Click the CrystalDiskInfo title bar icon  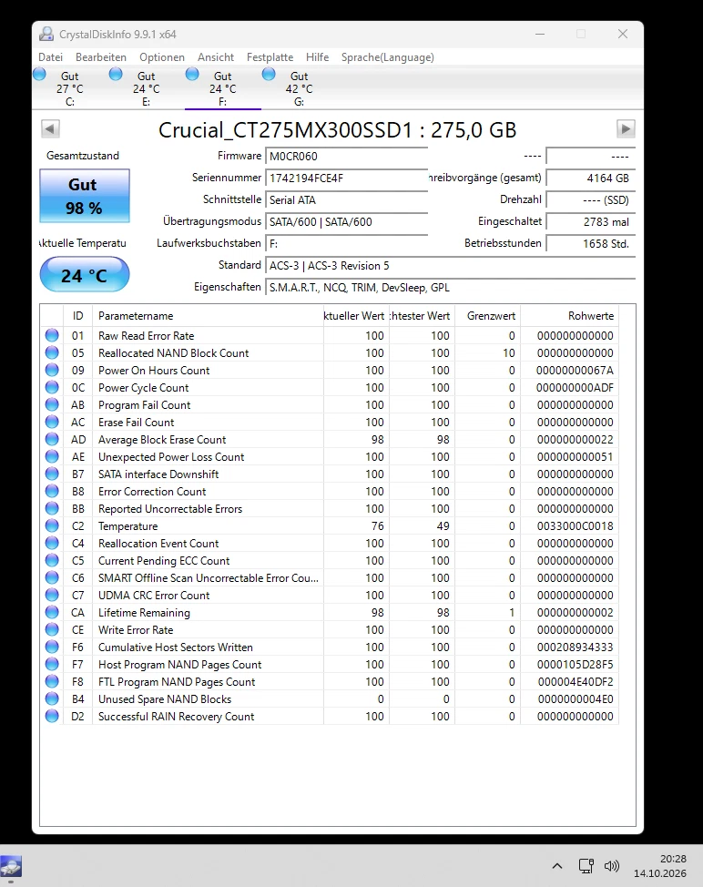pyautogui.click(x=46, y=34)
